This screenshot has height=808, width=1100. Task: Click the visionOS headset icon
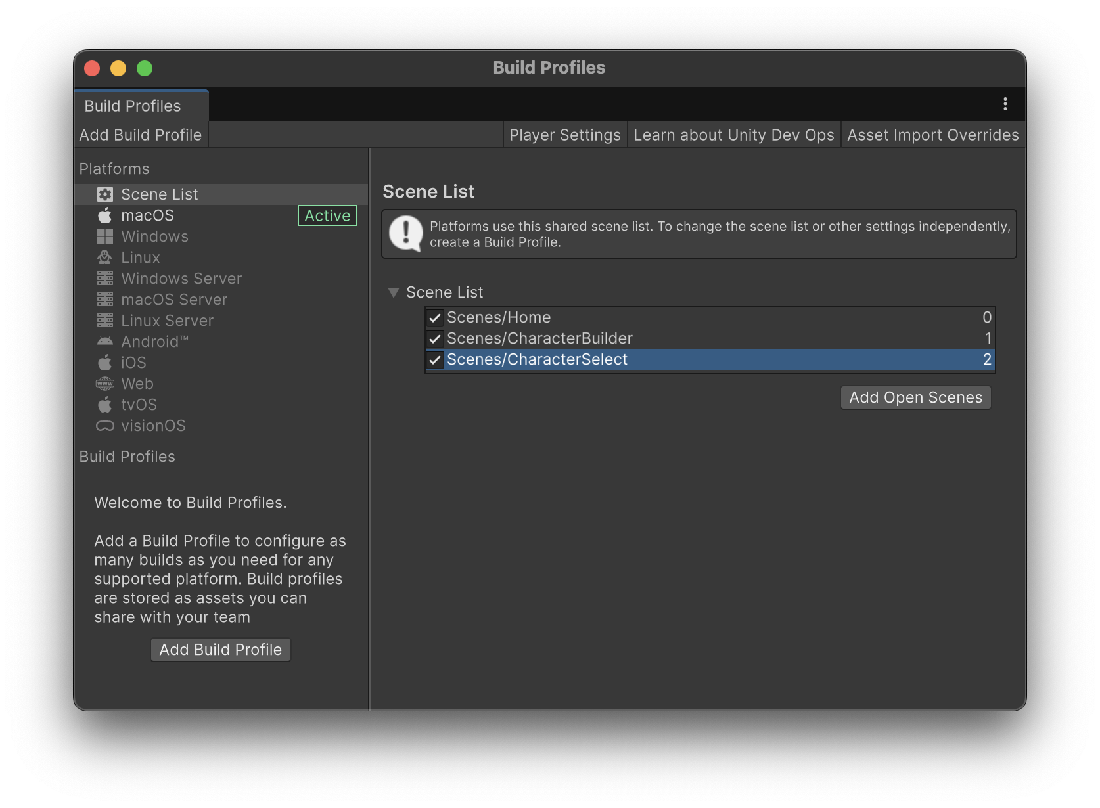(x=105, y=426)
